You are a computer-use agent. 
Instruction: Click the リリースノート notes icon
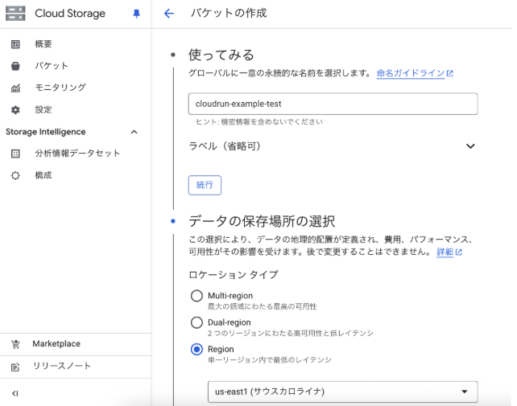coord(15,367)
